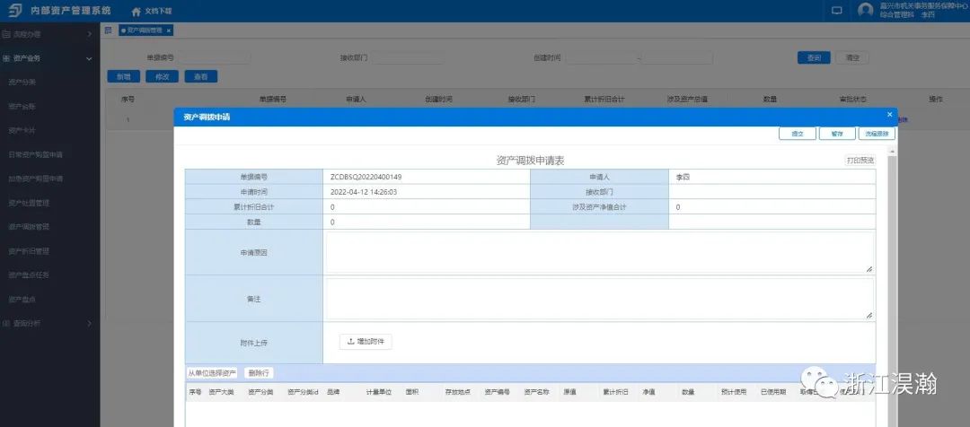The width and height of the screenshot is (970, 427).
Task: Click the user avatar icon
Action: click(x=865, y=11)
